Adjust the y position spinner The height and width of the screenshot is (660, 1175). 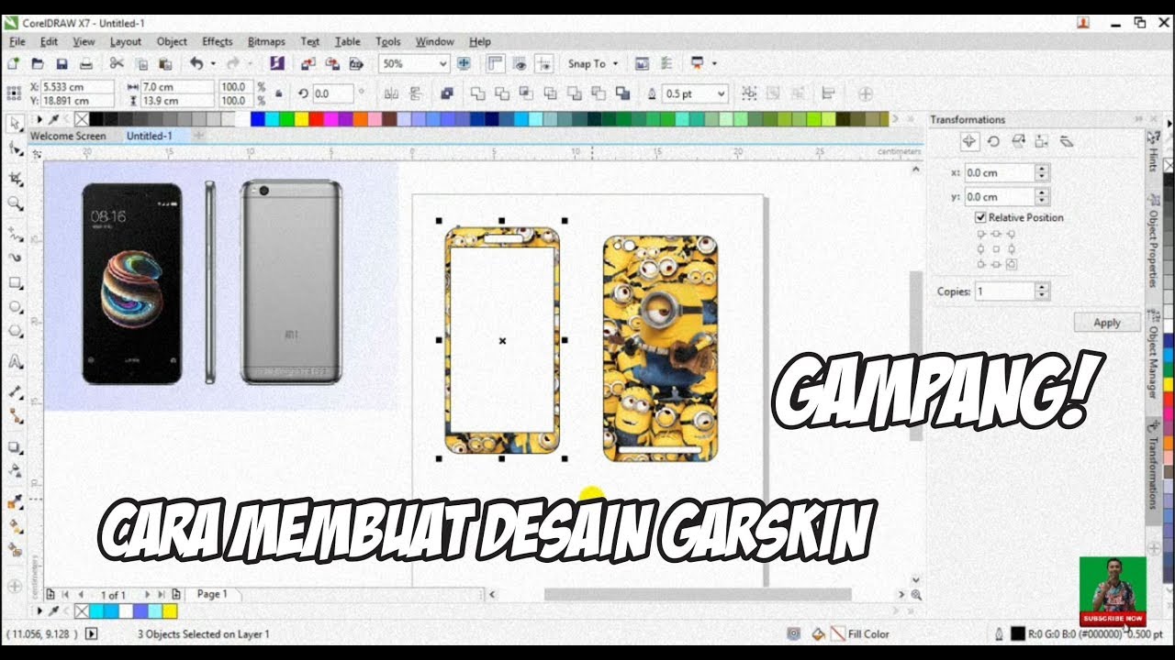click(1042, 196)
